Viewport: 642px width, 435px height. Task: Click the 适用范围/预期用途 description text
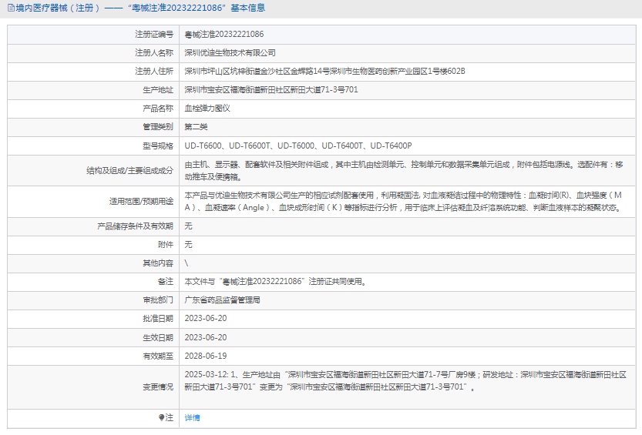pos(403,202)
